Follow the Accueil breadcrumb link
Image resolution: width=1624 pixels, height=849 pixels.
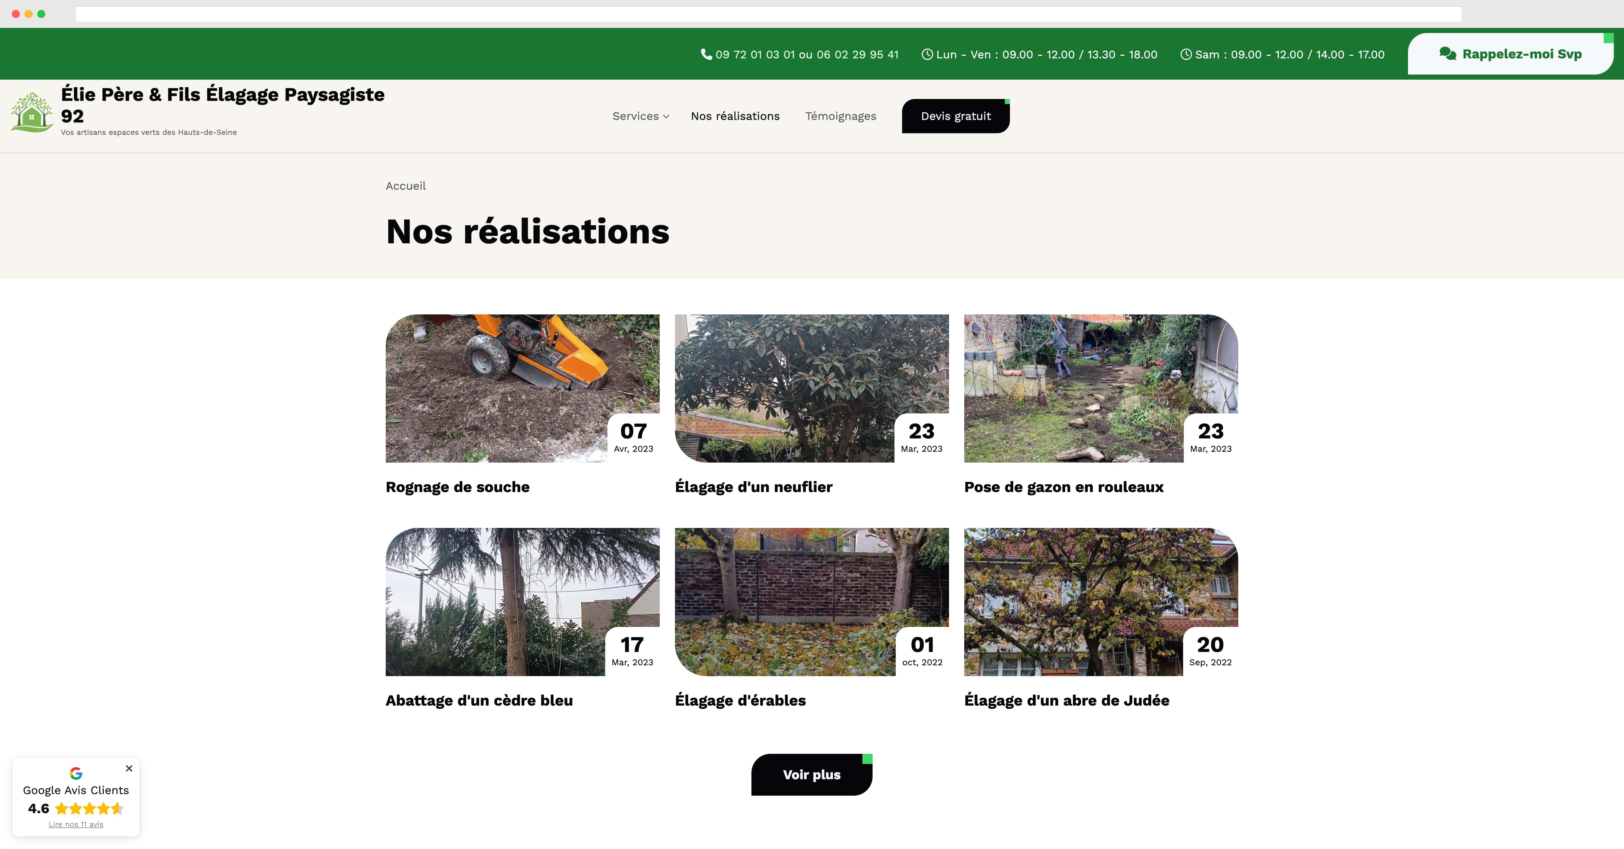pyautogui.click(x=405, y=186)
